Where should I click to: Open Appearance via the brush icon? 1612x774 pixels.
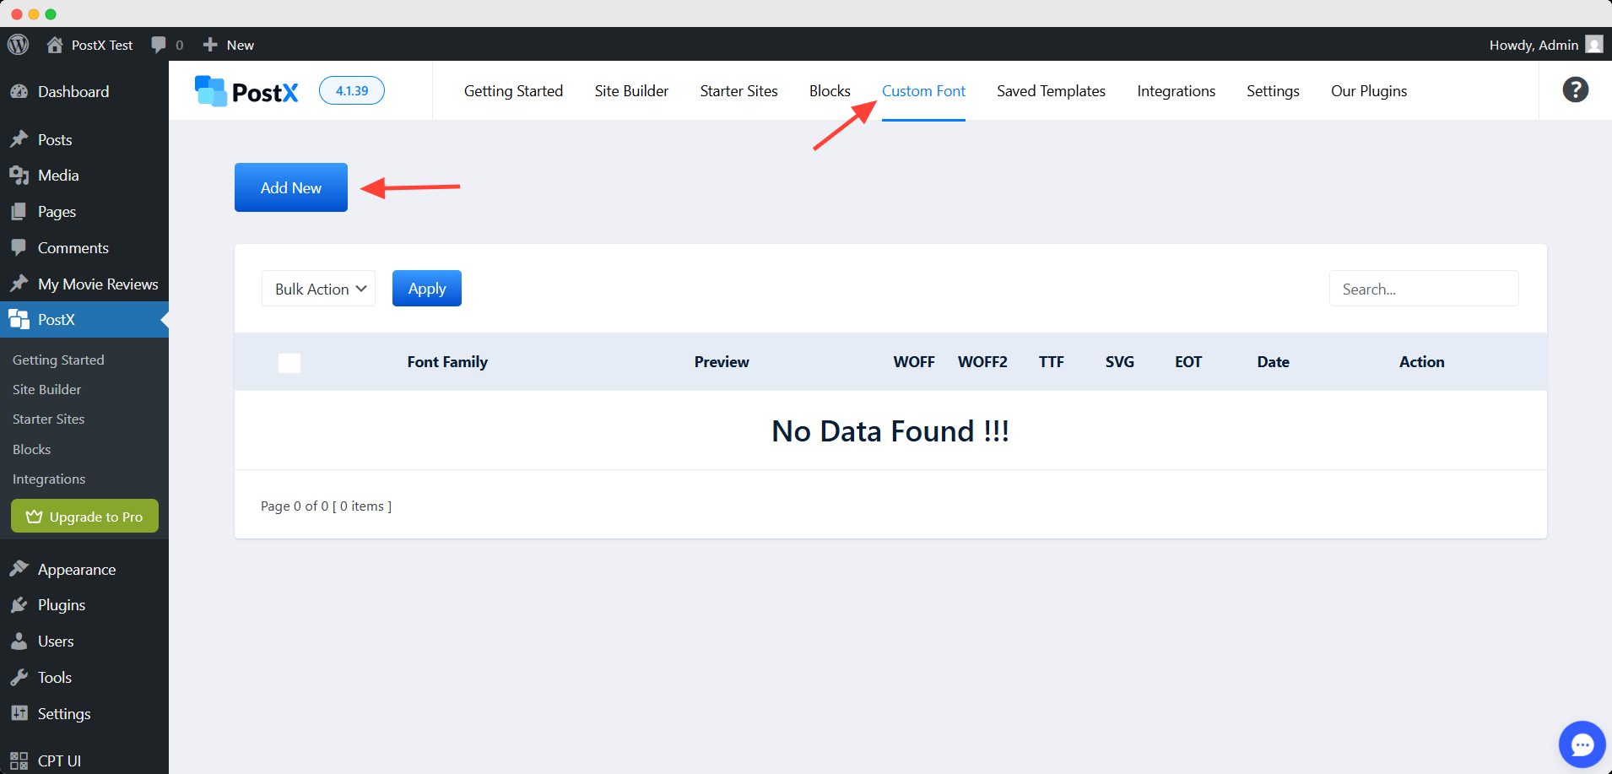coord(19,569)
